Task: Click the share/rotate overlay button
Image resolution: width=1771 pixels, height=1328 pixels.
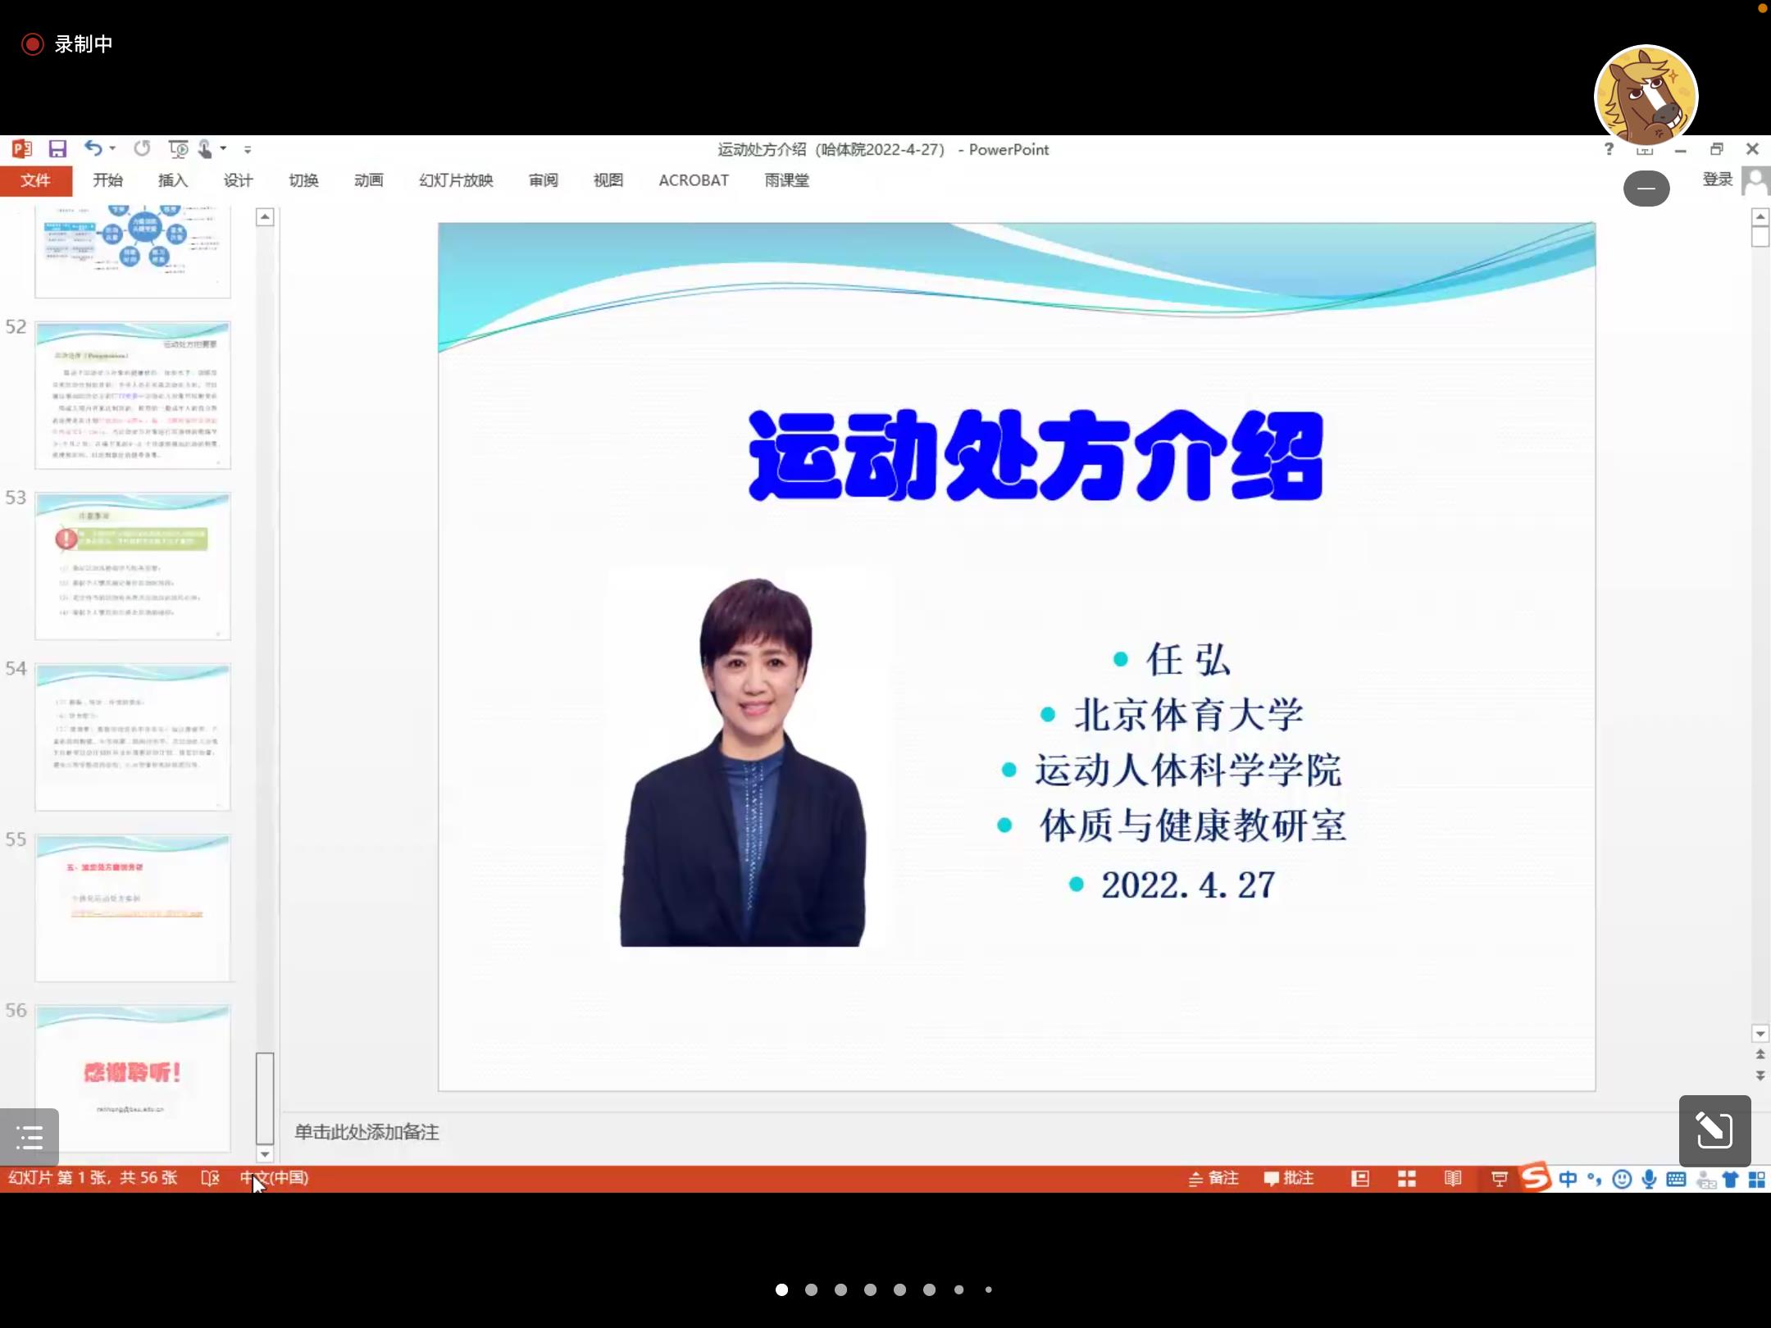Action: click(1714, 1130)
